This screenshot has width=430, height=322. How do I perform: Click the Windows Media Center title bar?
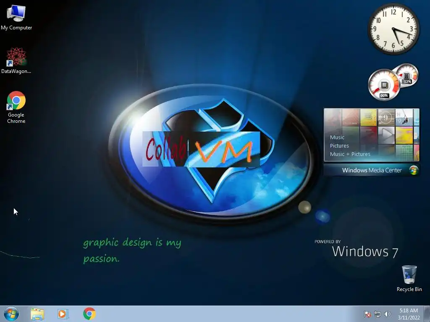coord(372,170)
